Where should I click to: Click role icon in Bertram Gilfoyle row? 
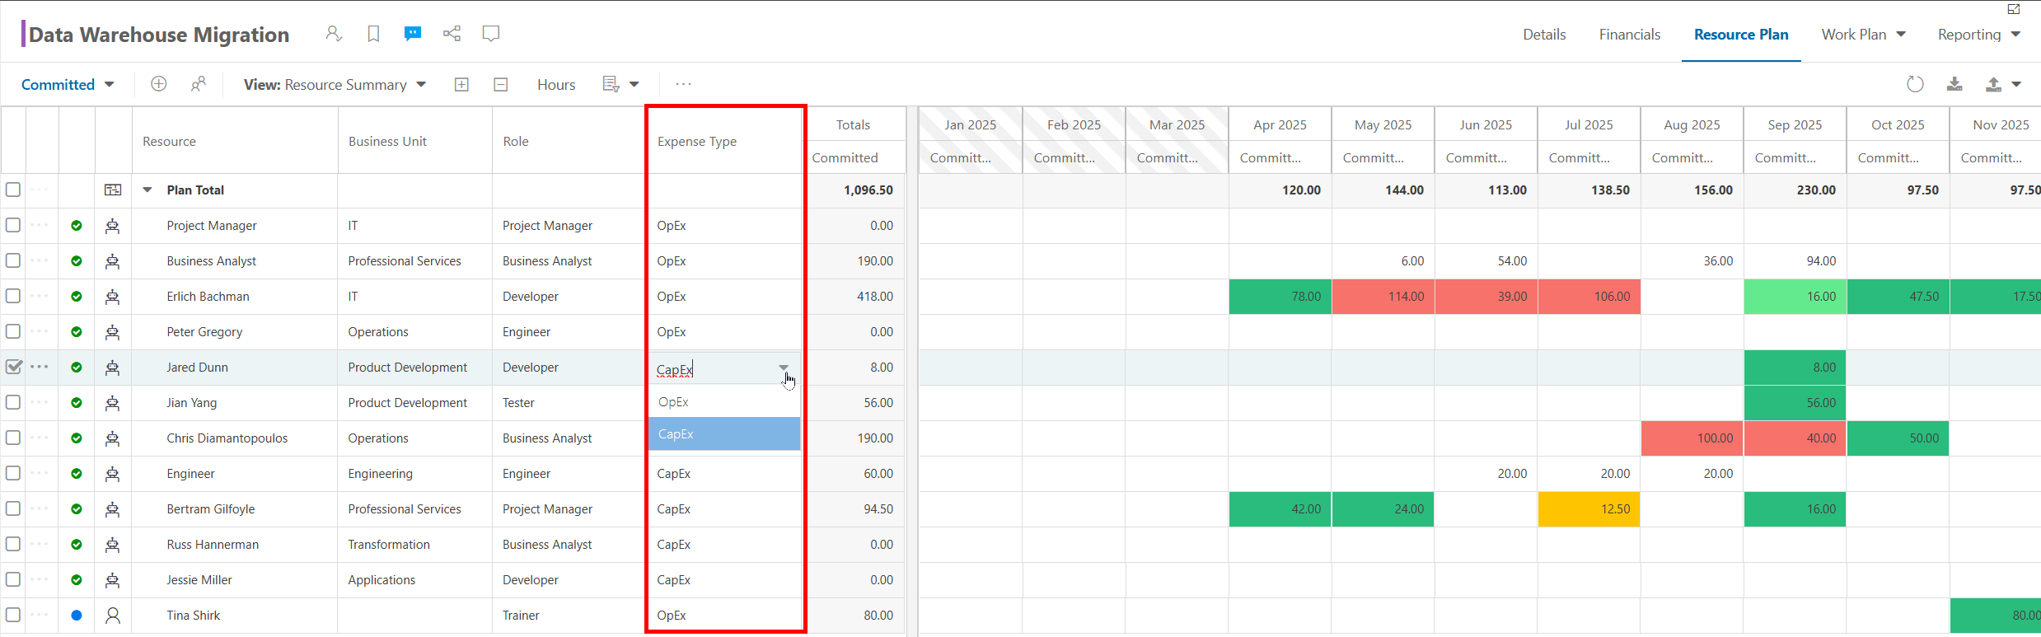point(113,508)
